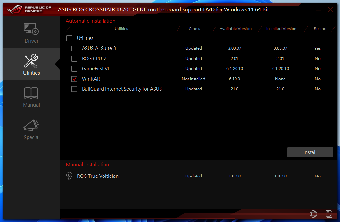Check the ASUS AI Suite 3 checkbox
This screenshot has width=340, height=222.
74,48
